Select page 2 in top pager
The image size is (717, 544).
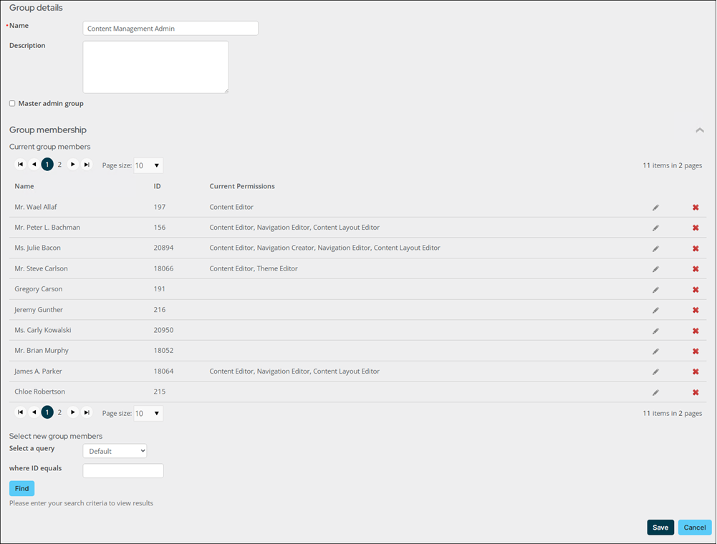pyautogui.click(x=59, y=165)
